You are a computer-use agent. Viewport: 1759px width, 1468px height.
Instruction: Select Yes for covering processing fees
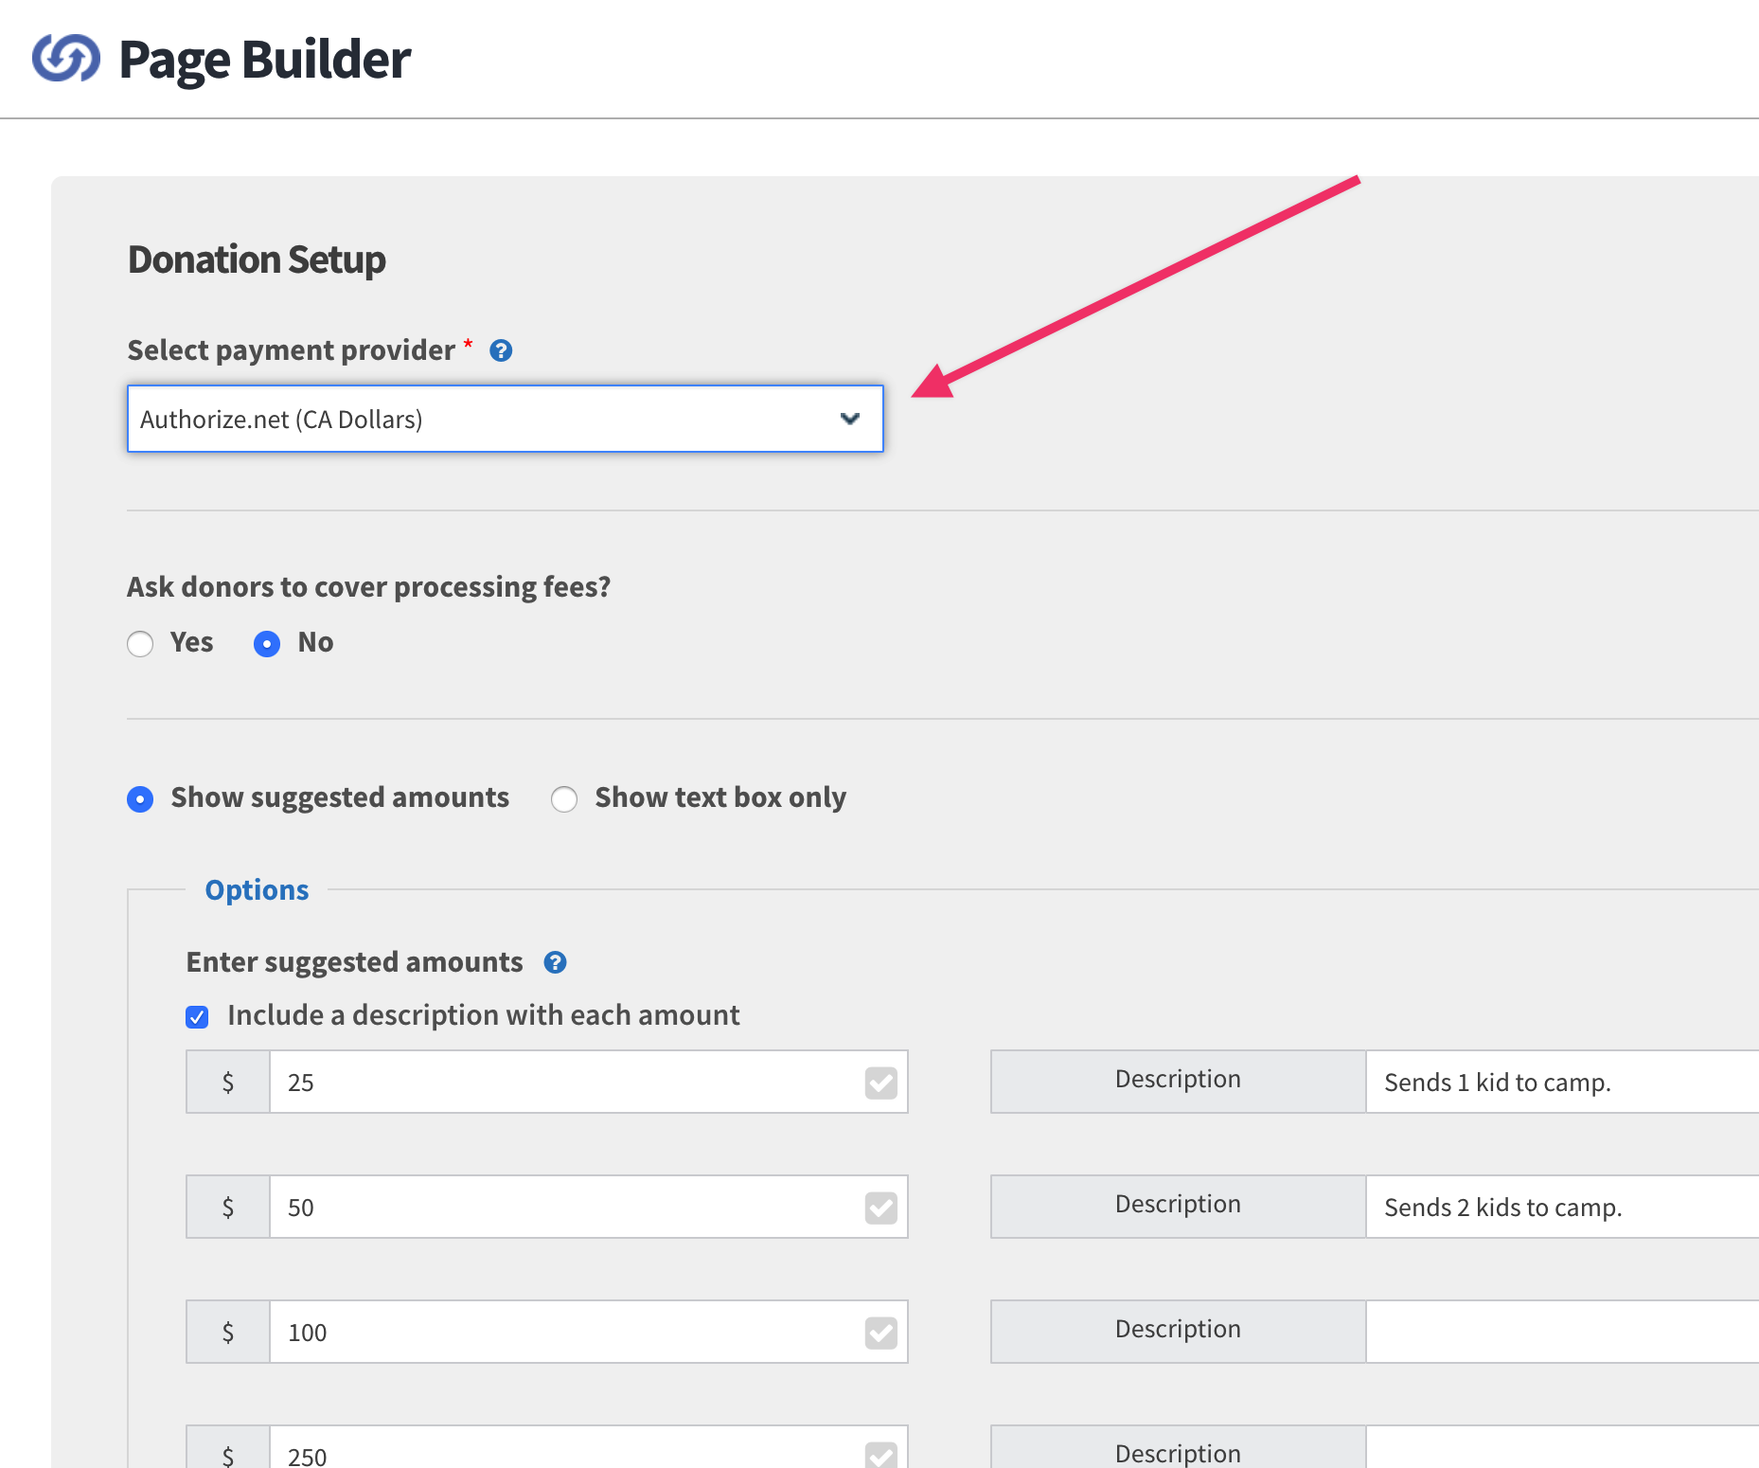[x=140, y=644]
